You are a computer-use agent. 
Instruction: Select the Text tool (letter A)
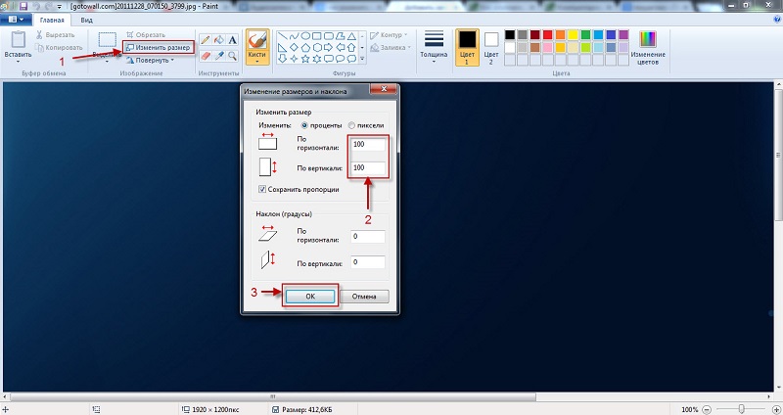click(x=232, y=40)
